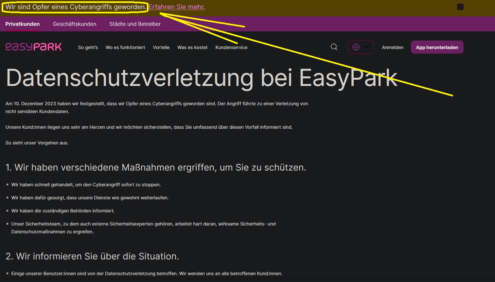Screen dimensions: 495x282
Task: Dismiss the cyberattack notification banner
Action: (x=460, y=7)
